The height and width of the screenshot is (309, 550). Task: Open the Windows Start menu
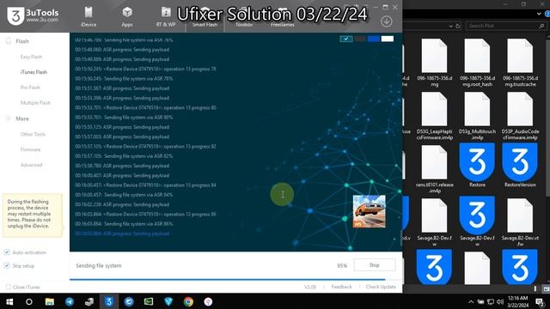[9, 301]
